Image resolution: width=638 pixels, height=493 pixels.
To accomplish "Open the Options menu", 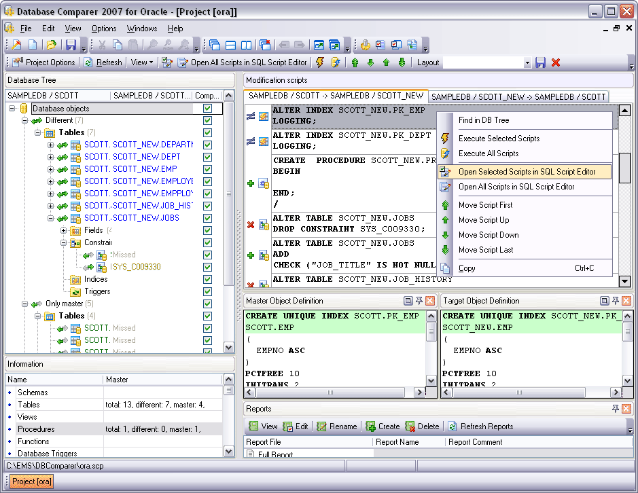I will point(104,29).
